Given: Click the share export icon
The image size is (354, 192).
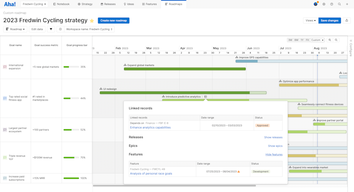Looking at the screenshot, I should (347, 21).
